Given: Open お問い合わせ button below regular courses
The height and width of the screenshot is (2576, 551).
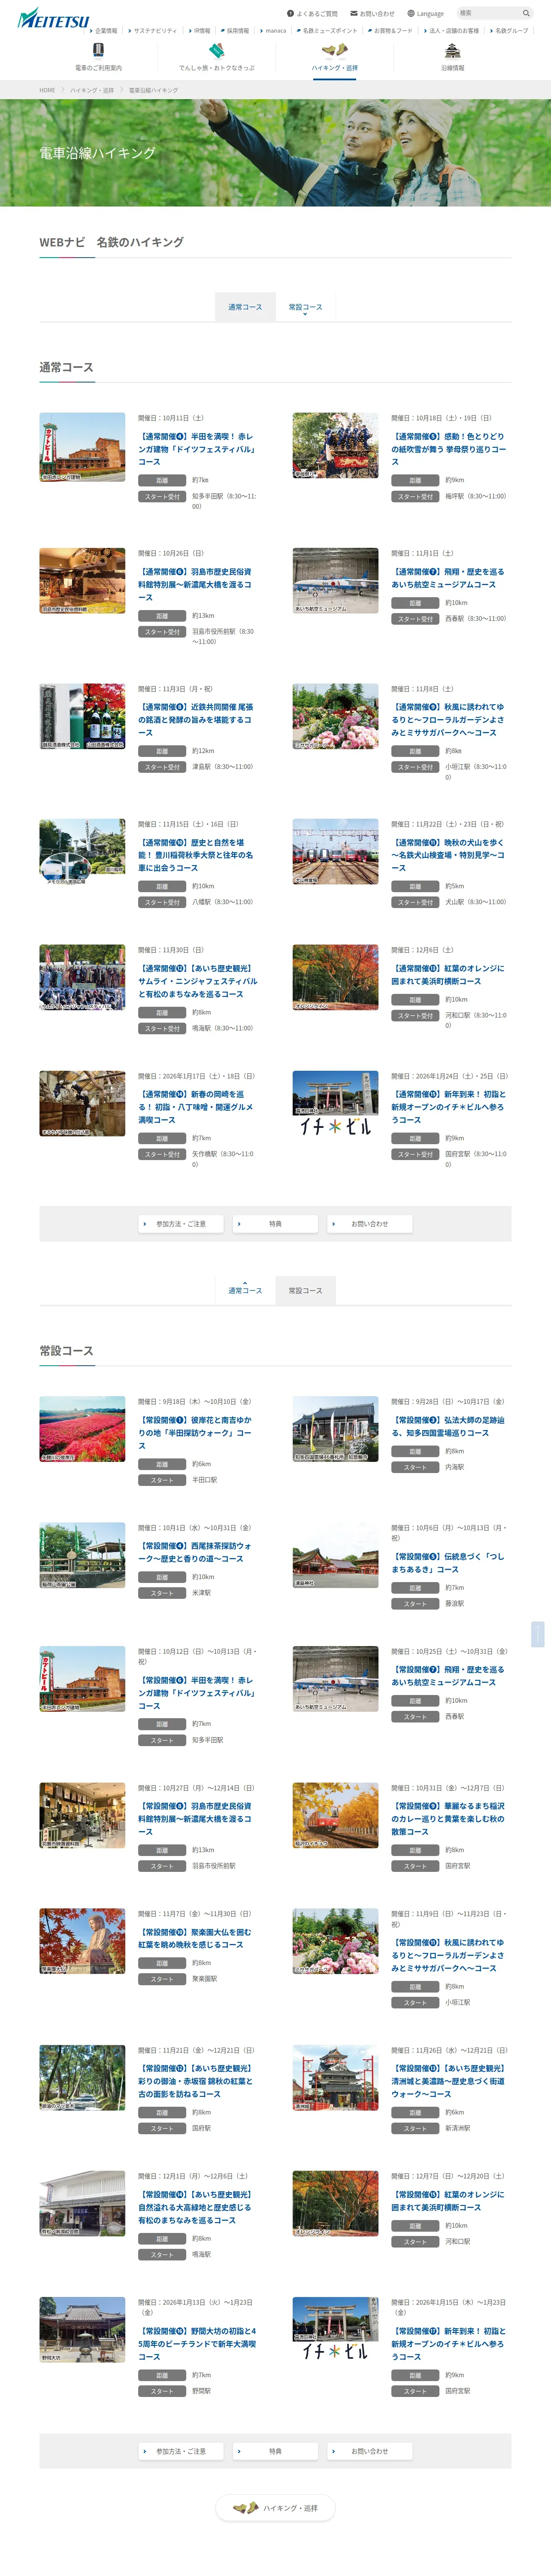Looking at the screenshot, I should [x=369, y=1223].
